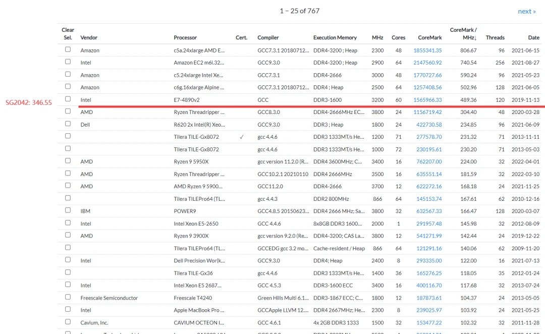Sort table by Threads header

point(495,37)
